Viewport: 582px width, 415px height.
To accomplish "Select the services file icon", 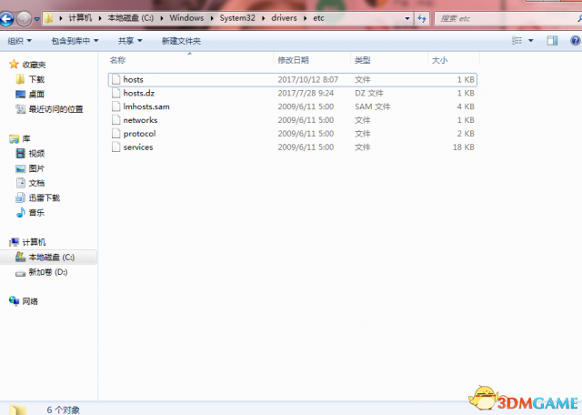I will click(115, 147).
